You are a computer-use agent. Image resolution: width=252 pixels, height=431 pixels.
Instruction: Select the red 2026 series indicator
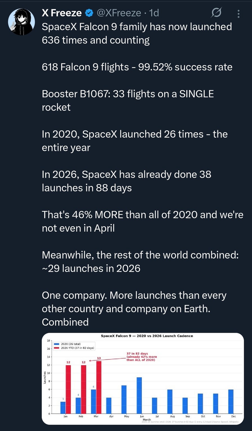pyautogui.click(x=56, y=348)
